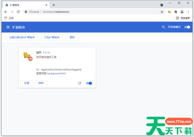Click the 猫抓 cat icon in toolbar
This screenshot has height=137, width=194.
click(x=169, y=12)
